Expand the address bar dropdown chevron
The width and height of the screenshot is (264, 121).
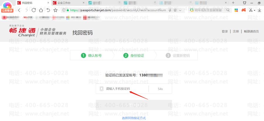[180, 10]
